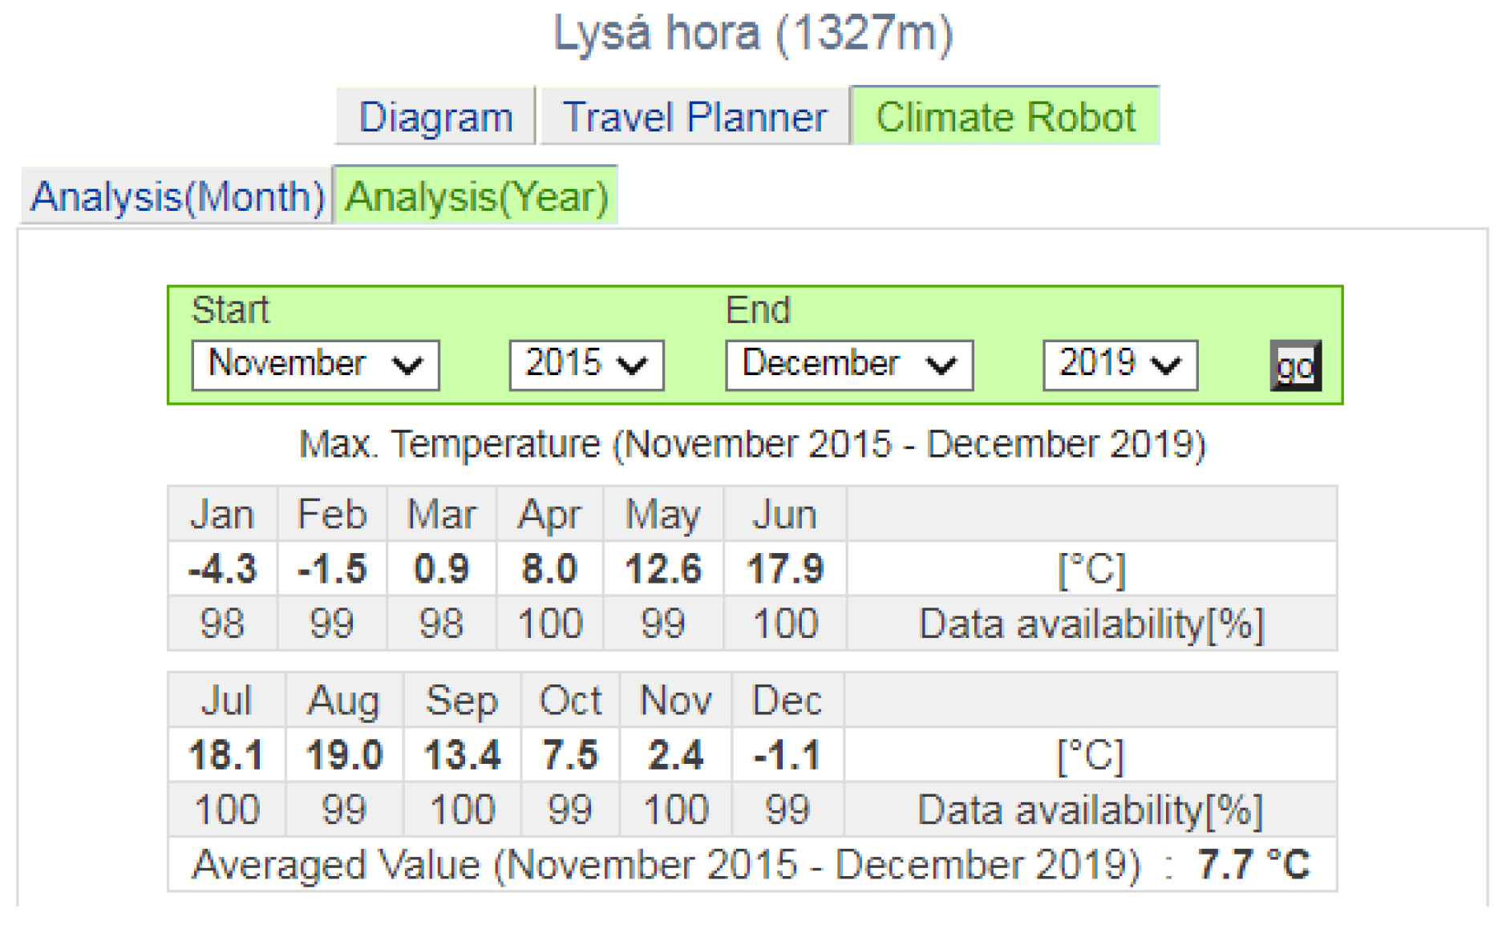Screen dimensions: 1502x933
Task: Click the October temperature value 7.5
Action: pos(570,755)
